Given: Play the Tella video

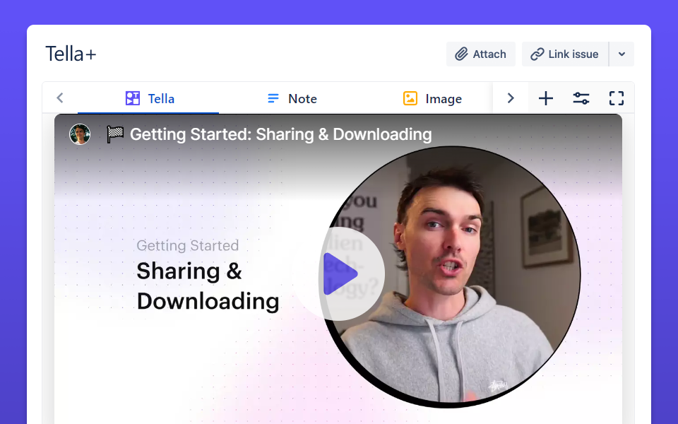Looking at the screenshot, I should (340, 274).
